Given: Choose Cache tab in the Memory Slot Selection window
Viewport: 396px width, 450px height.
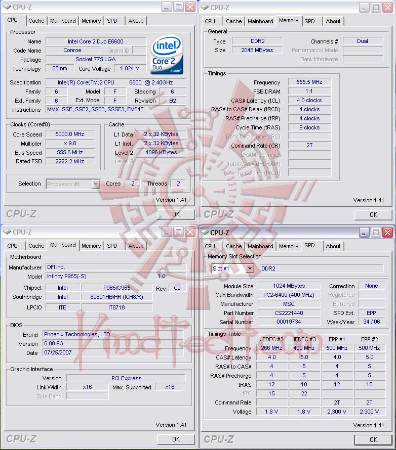Looking at the screenshot, I should pyautogui.click(x=233, y=246).
